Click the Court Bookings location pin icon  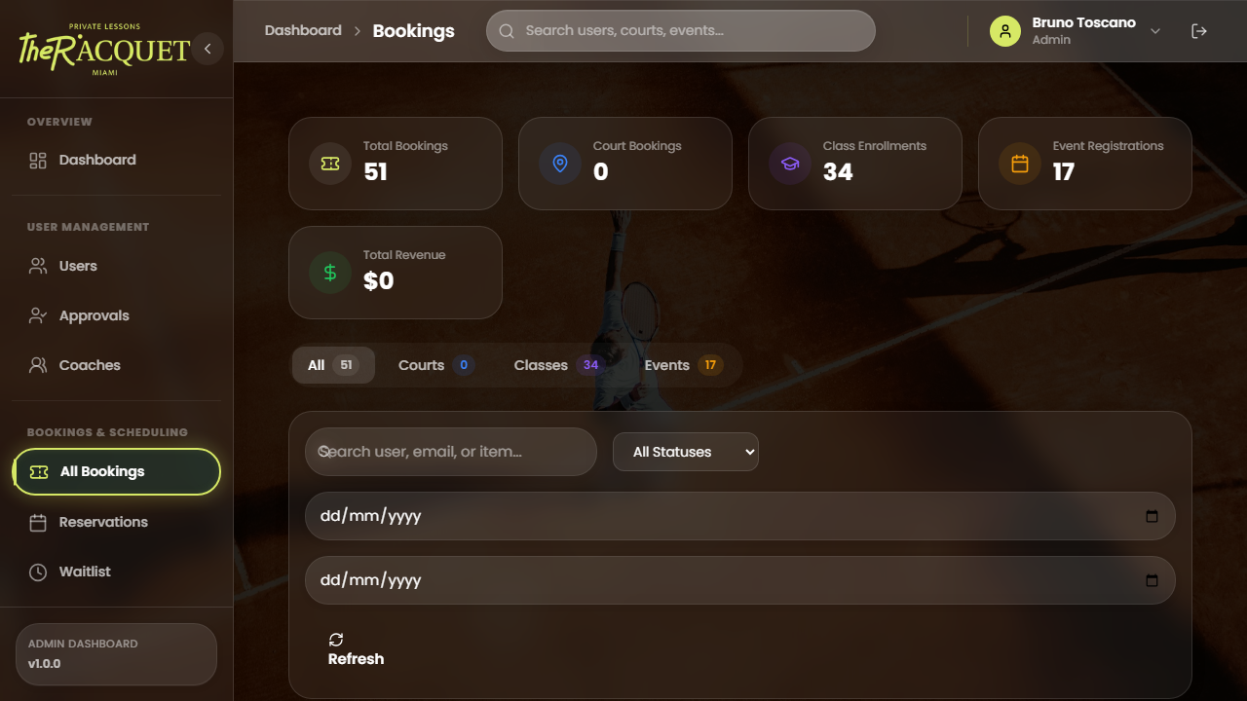(x=560, y=164)
